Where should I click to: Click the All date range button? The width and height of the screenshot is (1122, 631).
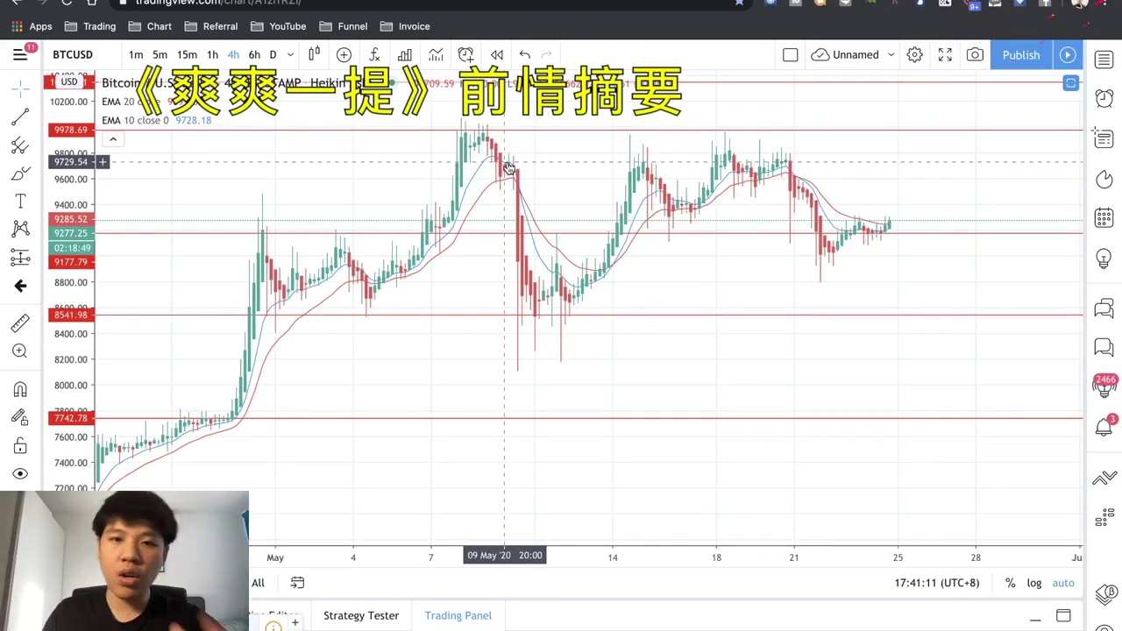coord(258,583)
